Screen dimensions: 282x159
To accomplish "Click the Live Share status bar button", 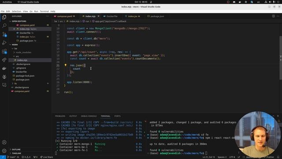I will (x=47, y=157).
